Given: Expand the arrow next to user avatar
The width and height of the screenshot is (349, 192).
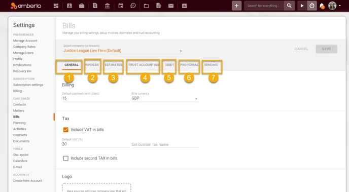Looking at the screenshot, I should pyautogui.click(x=340, y=6).
